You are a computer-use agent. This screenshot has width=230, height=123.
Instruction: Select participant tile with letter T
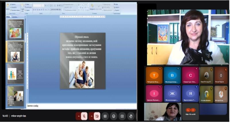point(154,75)
